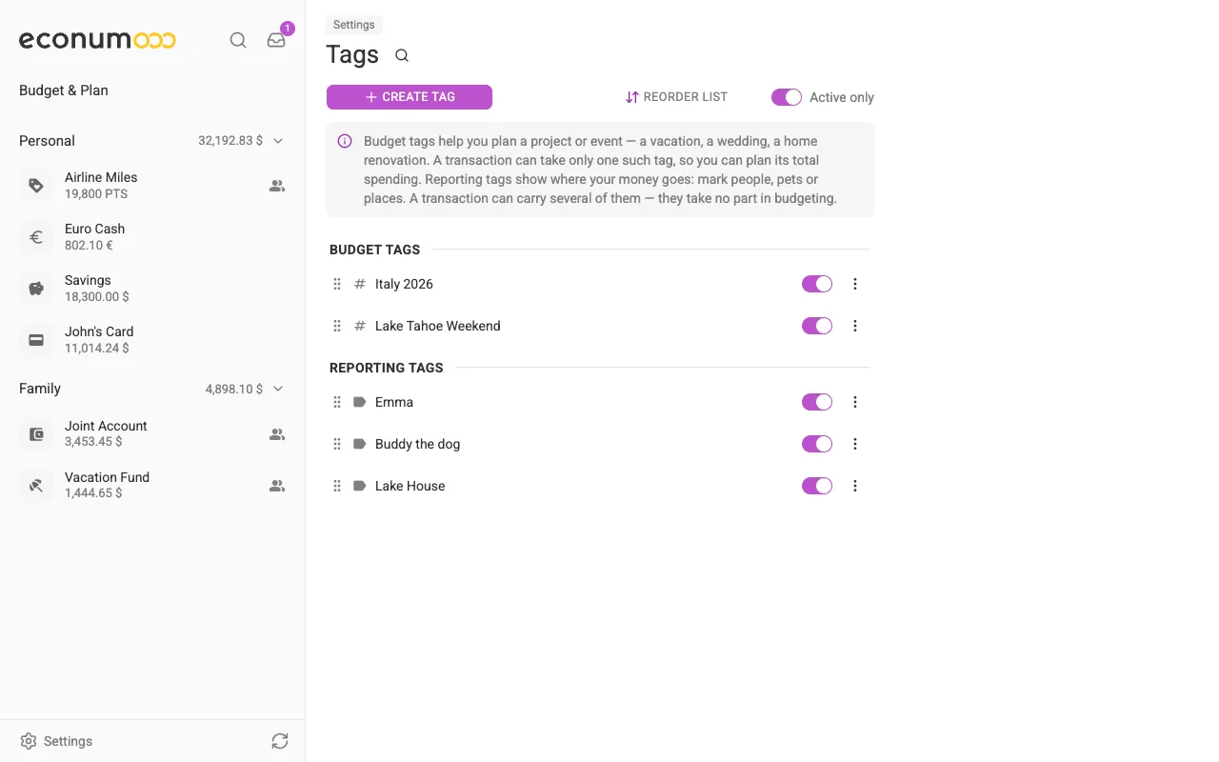Click the search icon beside Tags title
The image size is (1219, 762).
click(x=402, y=55)
